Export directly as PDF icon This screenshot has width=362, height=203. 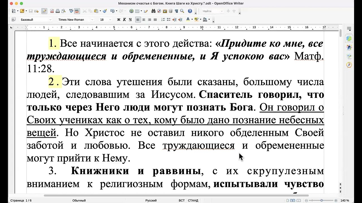click(52, 11)
